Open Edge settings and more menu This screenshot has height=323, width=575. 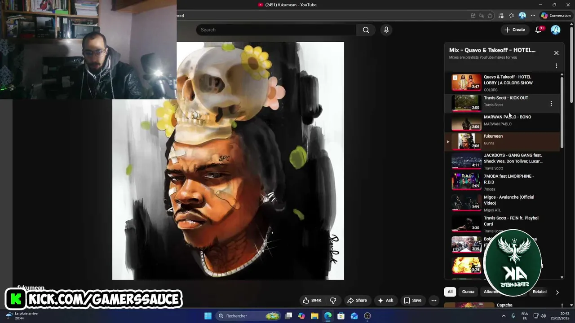533,16
